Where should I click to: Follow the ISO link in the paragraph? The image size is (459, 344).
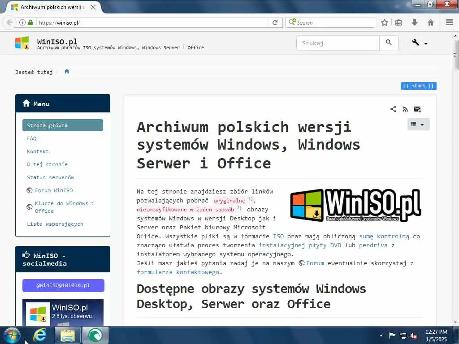click(x=278, y=236)
